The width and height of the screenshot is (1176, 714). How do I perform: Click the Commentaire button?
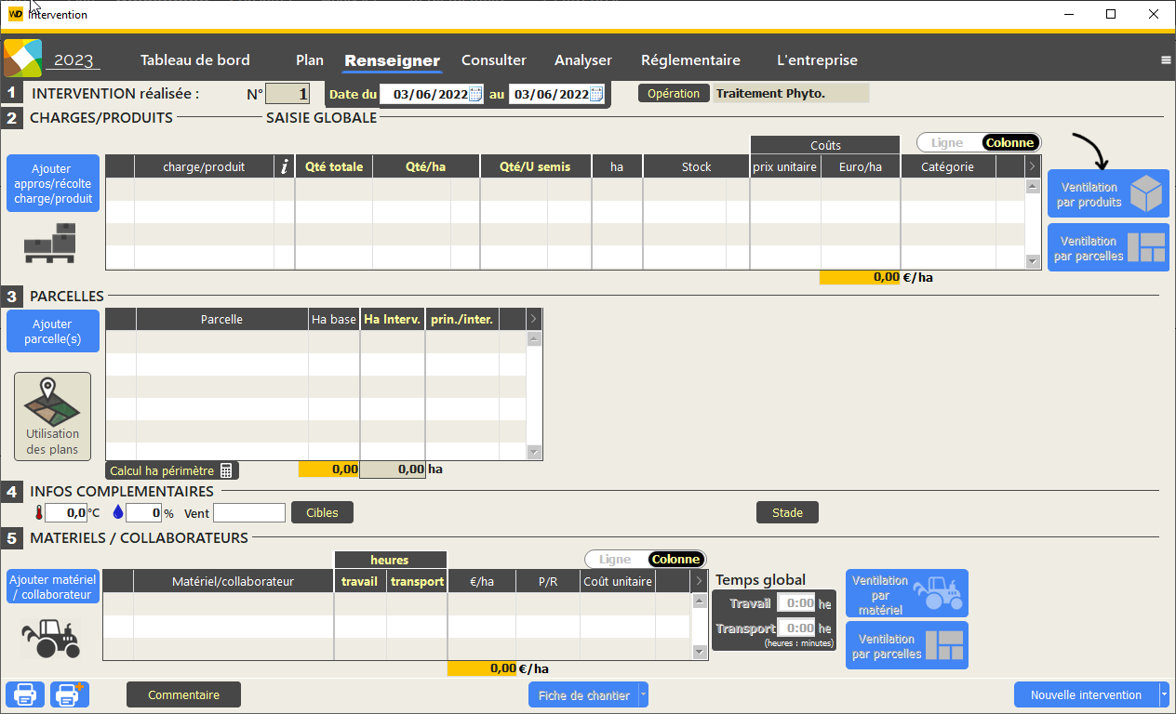pyautogui.click(x=183, y=694)
